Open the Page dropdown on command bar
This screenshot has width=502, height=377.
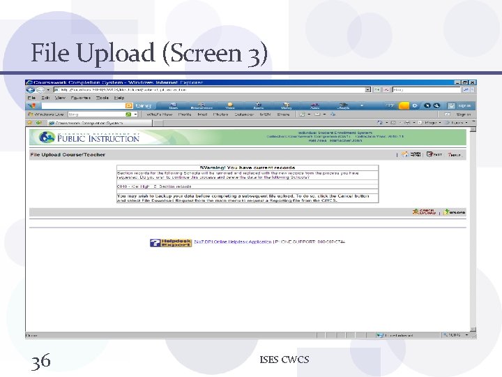click(x=429, y=122)
